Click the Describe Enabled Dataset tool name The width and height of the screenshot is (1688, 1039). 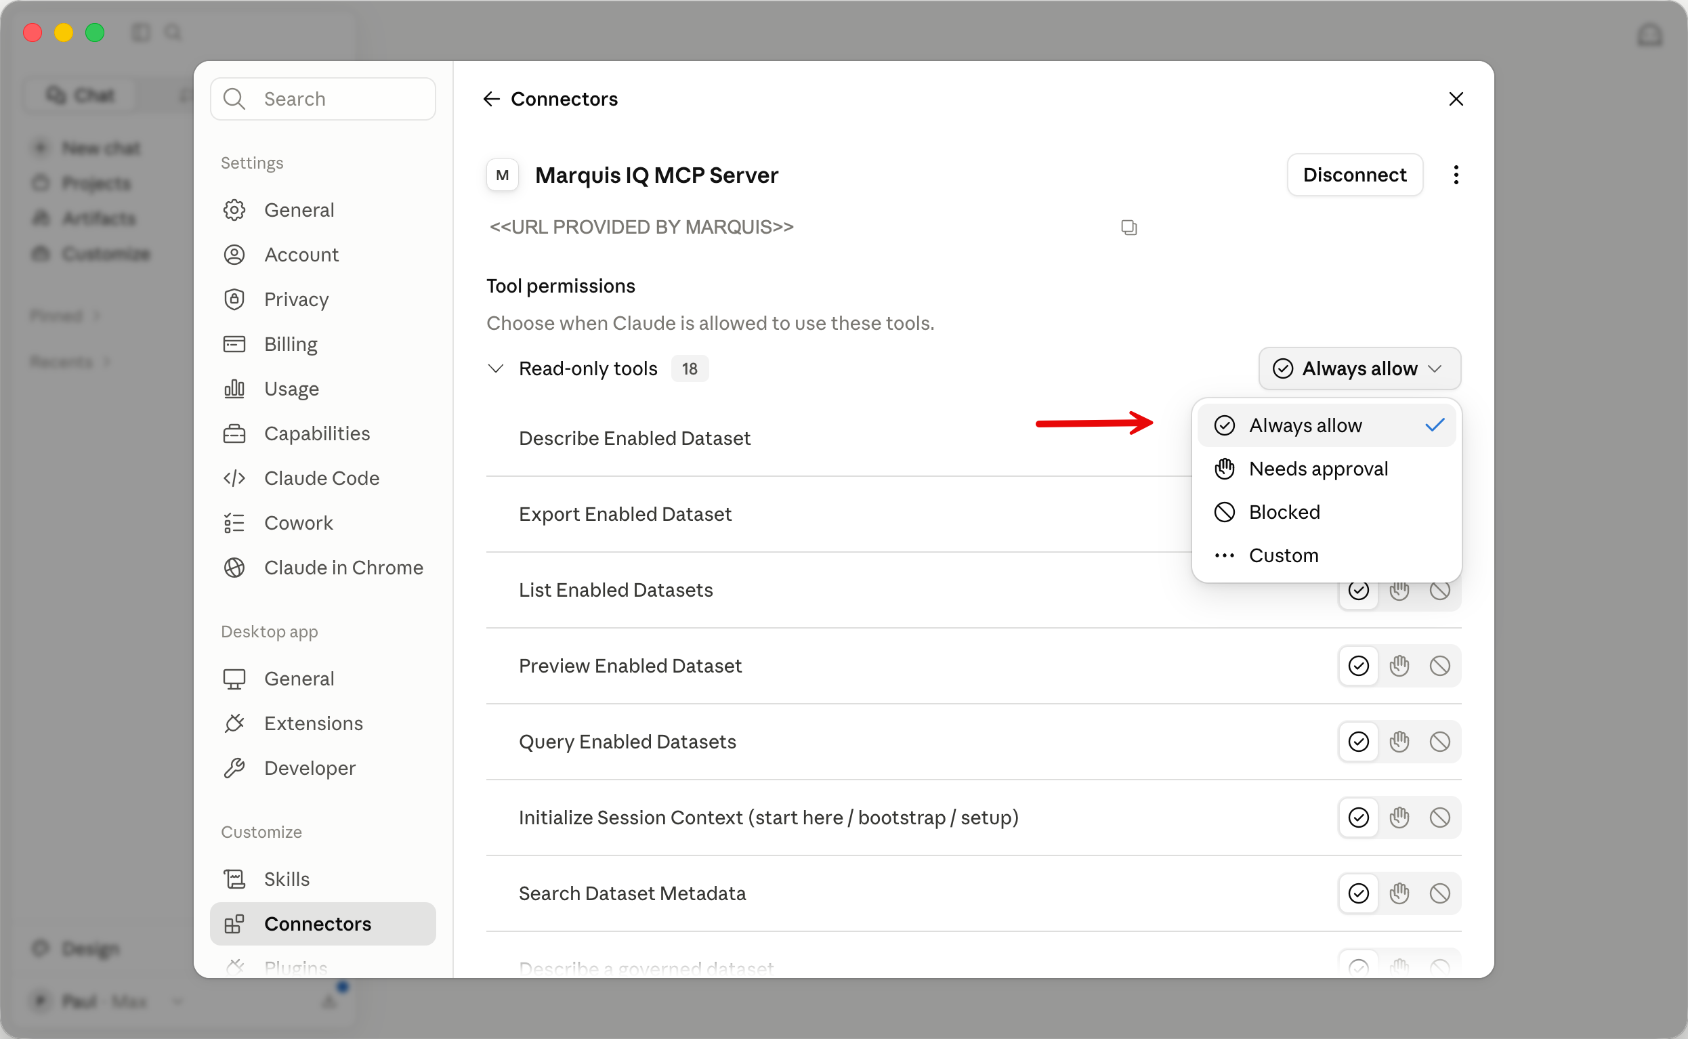point(634,438)
